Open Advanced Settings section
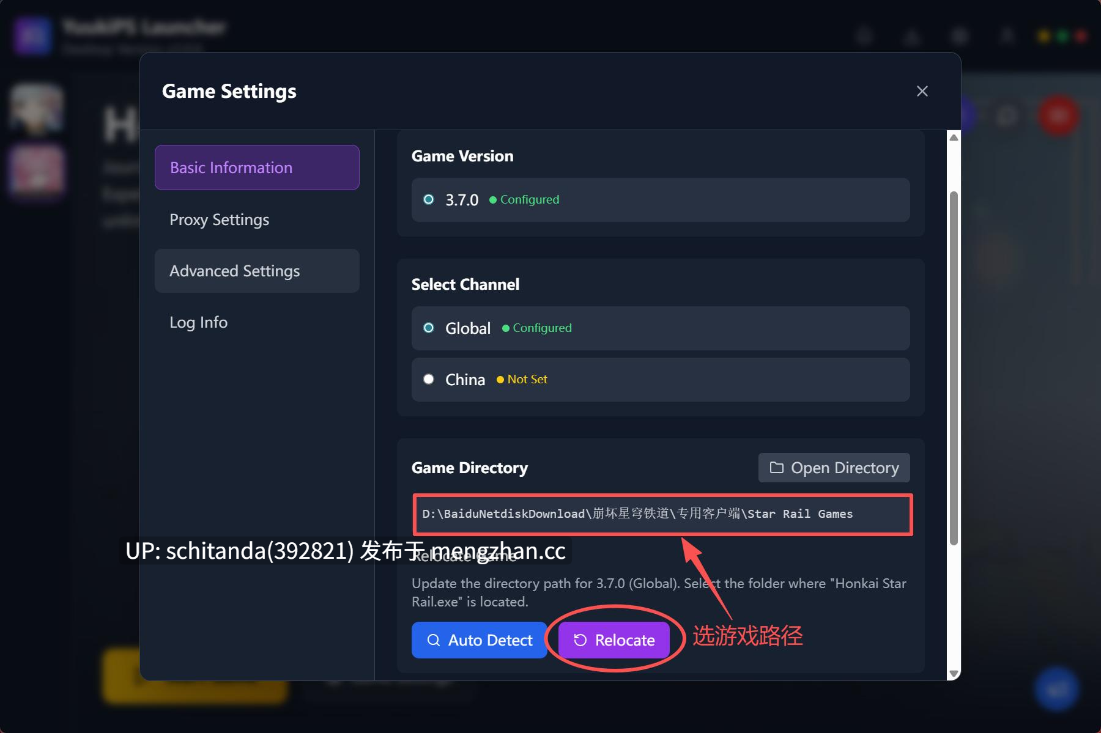 coord(257,271)
